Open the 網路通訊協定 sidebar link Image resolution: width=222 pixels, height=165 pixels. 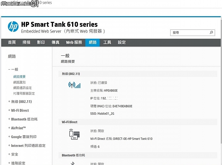coord(22,88)
